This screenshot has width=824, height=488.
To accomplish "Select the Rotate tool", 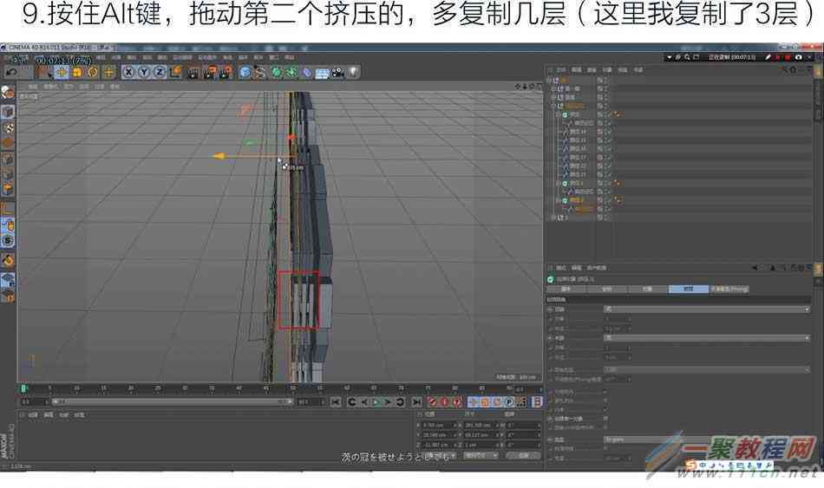I will (x=93, y=73).
